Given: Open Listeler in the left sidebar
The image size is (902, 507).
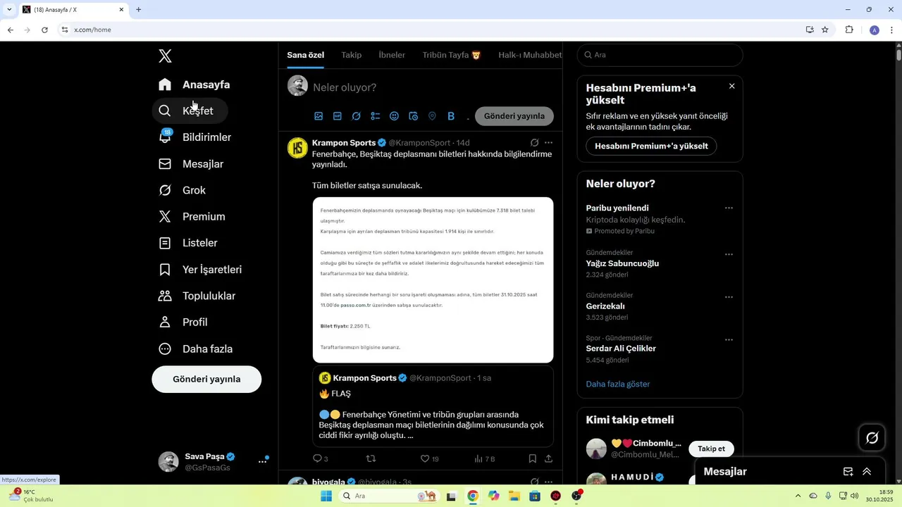Looking at the screenshot, I should tap(188, 243).
